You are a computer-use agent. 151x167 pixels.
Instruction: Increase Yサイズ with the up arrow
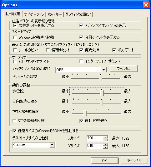[105, 145]
